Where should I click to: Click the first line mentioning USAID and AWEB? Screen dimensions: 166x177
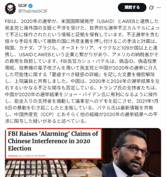[82, 21]
